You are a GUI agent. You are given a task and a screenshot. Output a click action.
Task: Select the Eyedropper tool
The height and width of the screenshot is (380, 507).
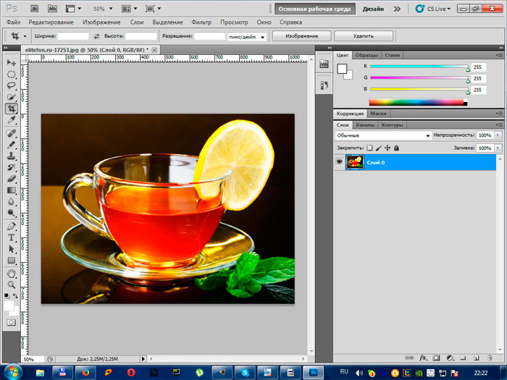pos(12,120)
